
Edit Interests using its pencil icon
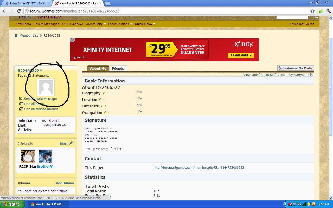(101, 106)
